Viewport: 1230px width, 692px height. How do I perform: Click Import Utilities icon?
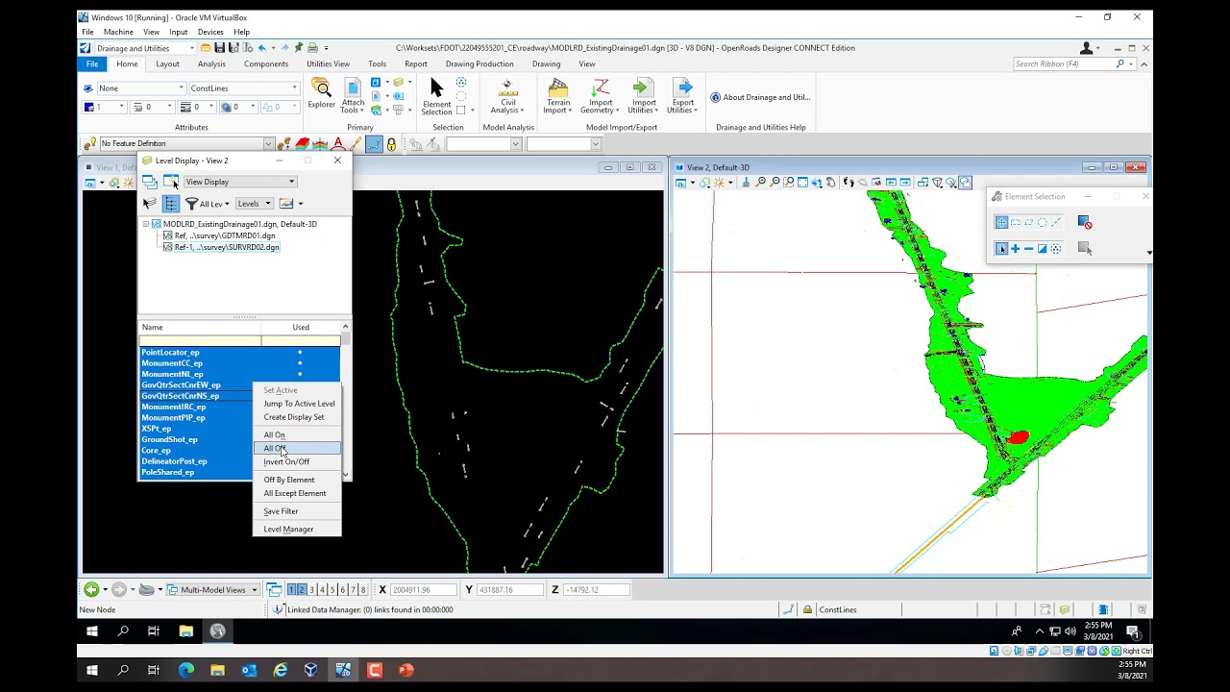click(x=644, y=97)
